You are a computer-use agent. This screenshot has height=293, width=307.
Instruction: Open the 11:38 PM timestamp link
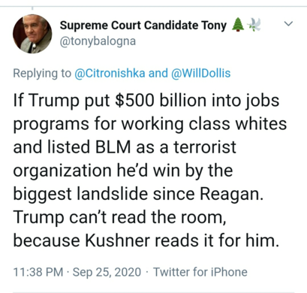(38, 272)
